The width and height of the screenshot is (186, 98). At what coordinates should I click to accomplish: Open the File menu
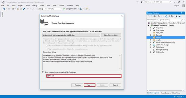point(2,6)
